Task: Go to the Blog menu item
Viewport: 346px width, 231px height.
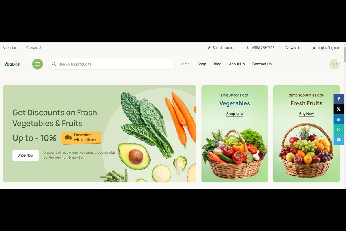Action: point(217,64)
